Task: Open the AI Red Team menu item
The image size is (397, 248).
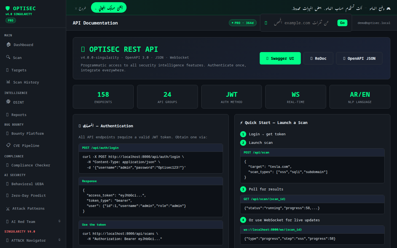Action: (33, 222)
